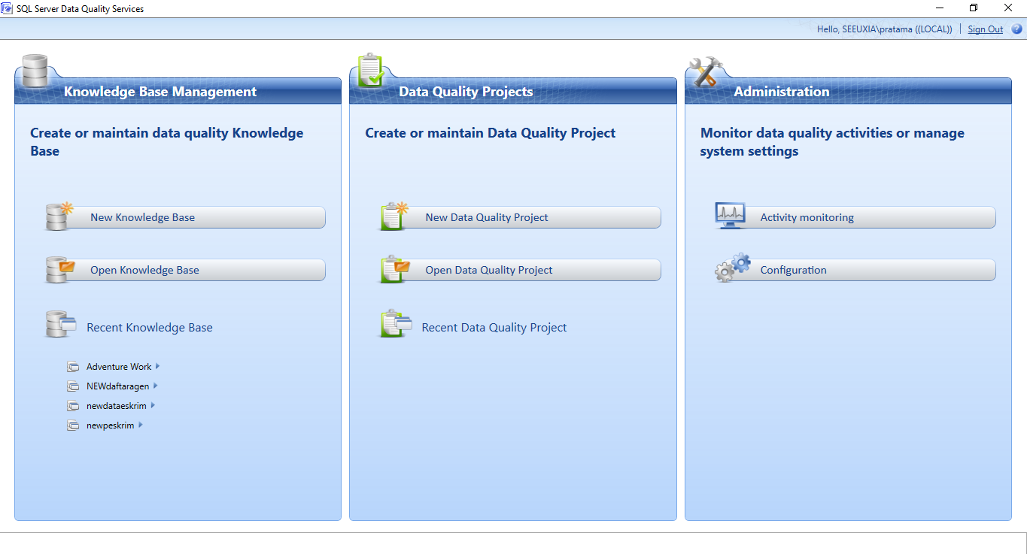The image size is (1027, 554).
Task: Click the icon beside NEWdaftaragen
Action: (x=73, y=386)
